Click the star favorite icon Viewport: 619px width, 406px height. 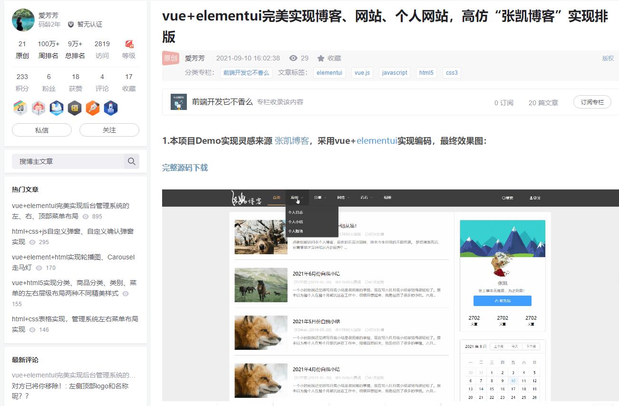tap(321, 58)
